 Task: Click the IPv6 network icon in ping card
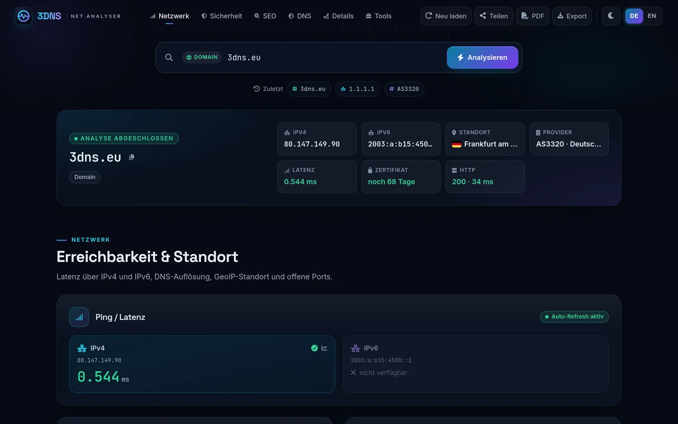click(x=355, y=348)
